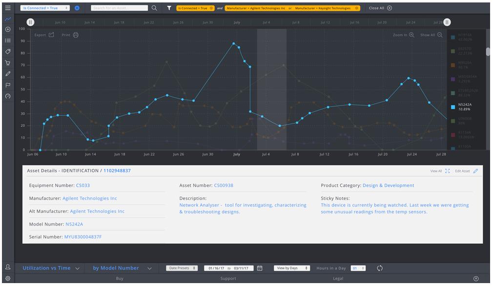Click the Edit Asset button
Image resolution: width=494 pixels, height=287 pixels.
[x=466, y=171]
